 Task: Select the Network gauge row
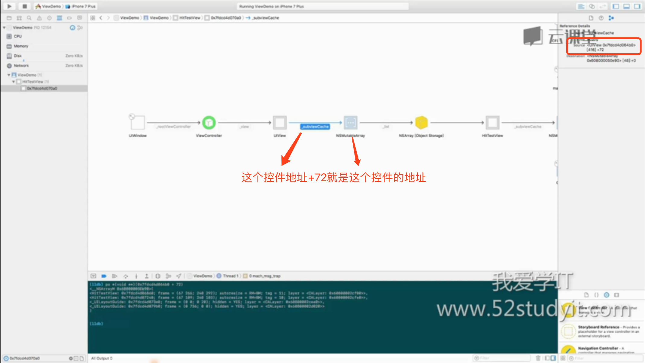[x=44, y=66]
